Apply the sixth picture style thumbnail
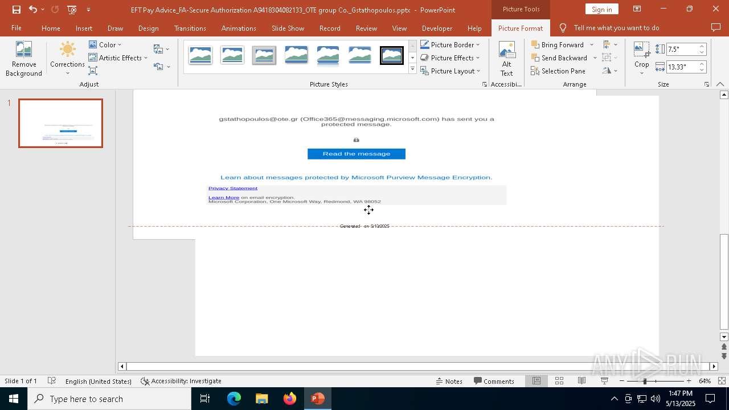Image resolution: width=729 pixels, height=410 pixels. pyautogui.click(x=359, y=55)
